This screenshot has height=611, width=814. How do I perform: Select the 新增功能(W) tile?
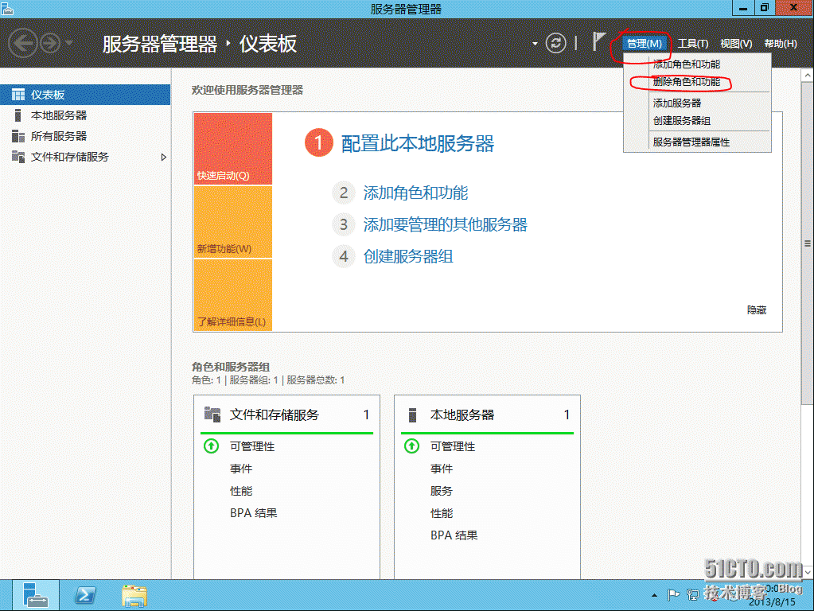pos(233,222)
